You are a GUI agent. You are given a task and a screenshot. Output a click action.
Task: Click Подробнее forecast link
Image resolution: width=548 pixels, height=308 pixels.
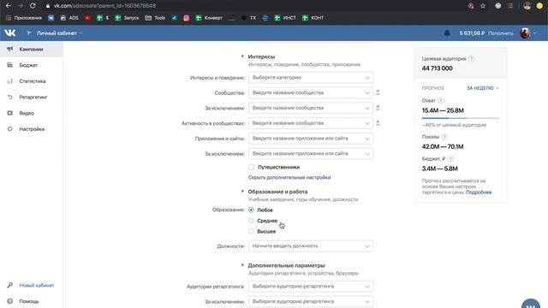pos(479,192)
